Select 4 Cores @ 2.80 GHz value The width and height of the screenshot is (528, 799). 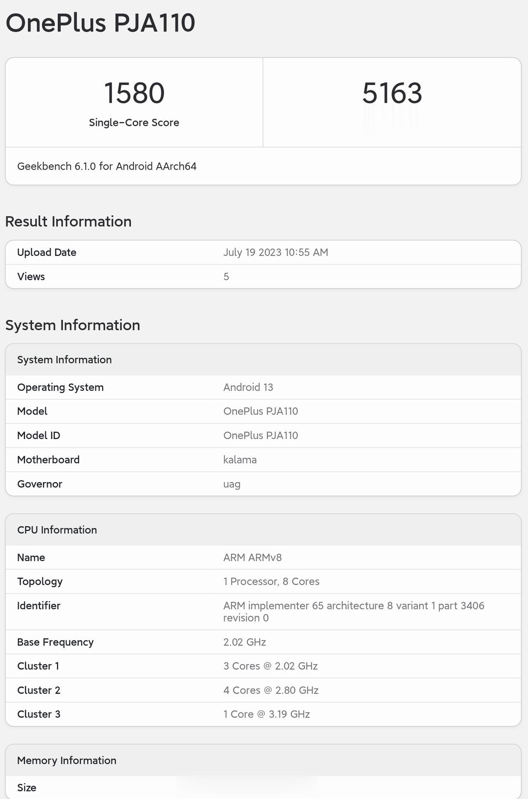271,690
